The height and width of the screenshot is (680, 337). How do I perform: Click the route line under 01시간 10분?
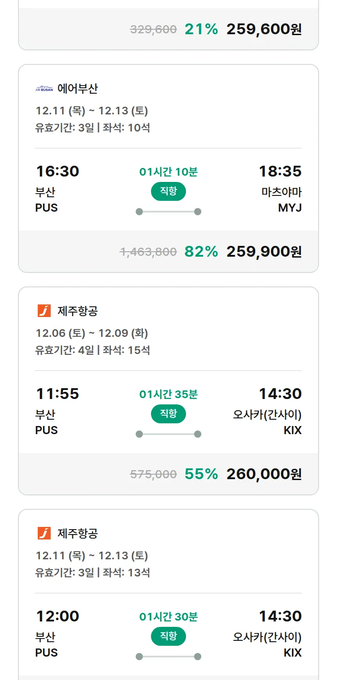click(x=168, y=212)
